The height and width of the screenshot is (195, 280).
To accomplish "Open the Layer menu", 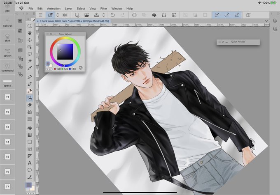I will click(x=69, y=9).
